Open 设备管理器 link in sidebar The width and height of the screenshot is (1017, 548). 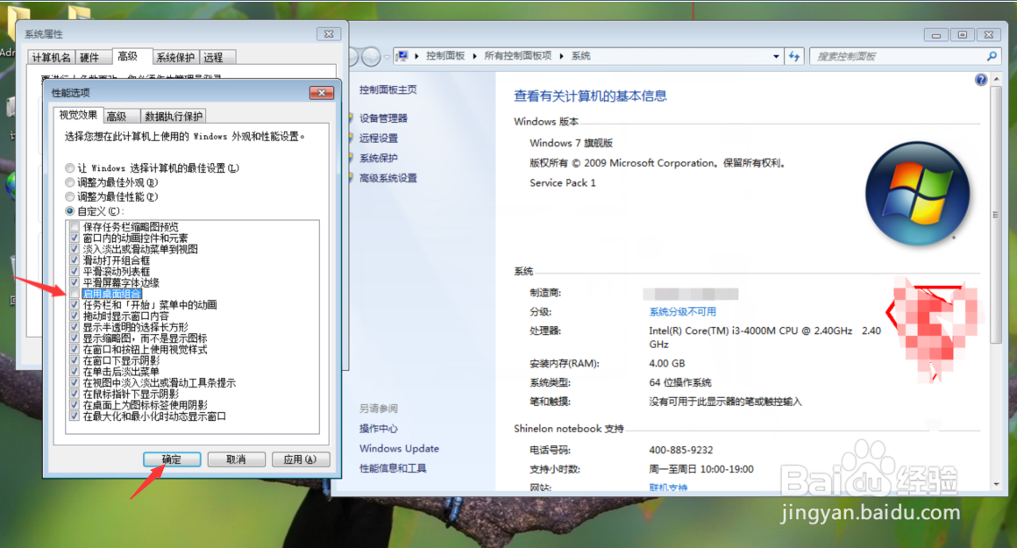click(383, 118)
